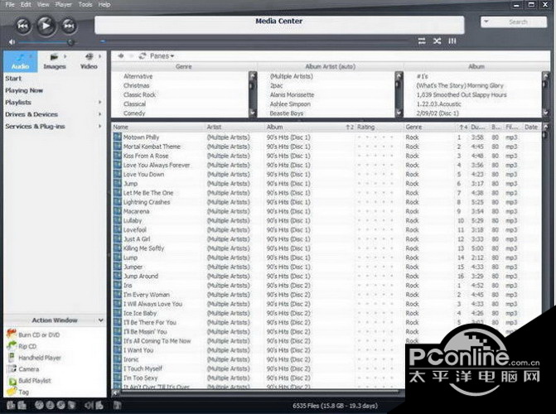Click the file icon beside Ice Ice Baby
This screenshot has height=414, width=556.
[x=118, y=313]
